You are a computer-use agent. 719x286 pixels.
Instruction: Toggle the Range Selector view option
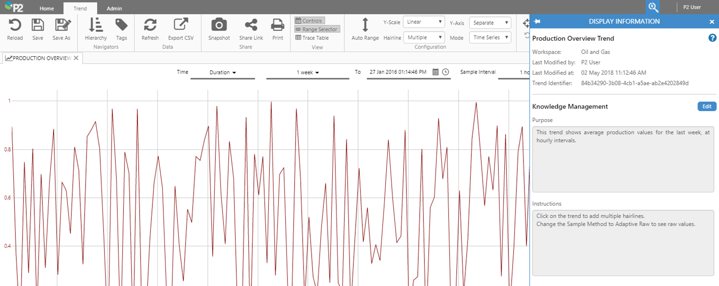pos(317,29)
